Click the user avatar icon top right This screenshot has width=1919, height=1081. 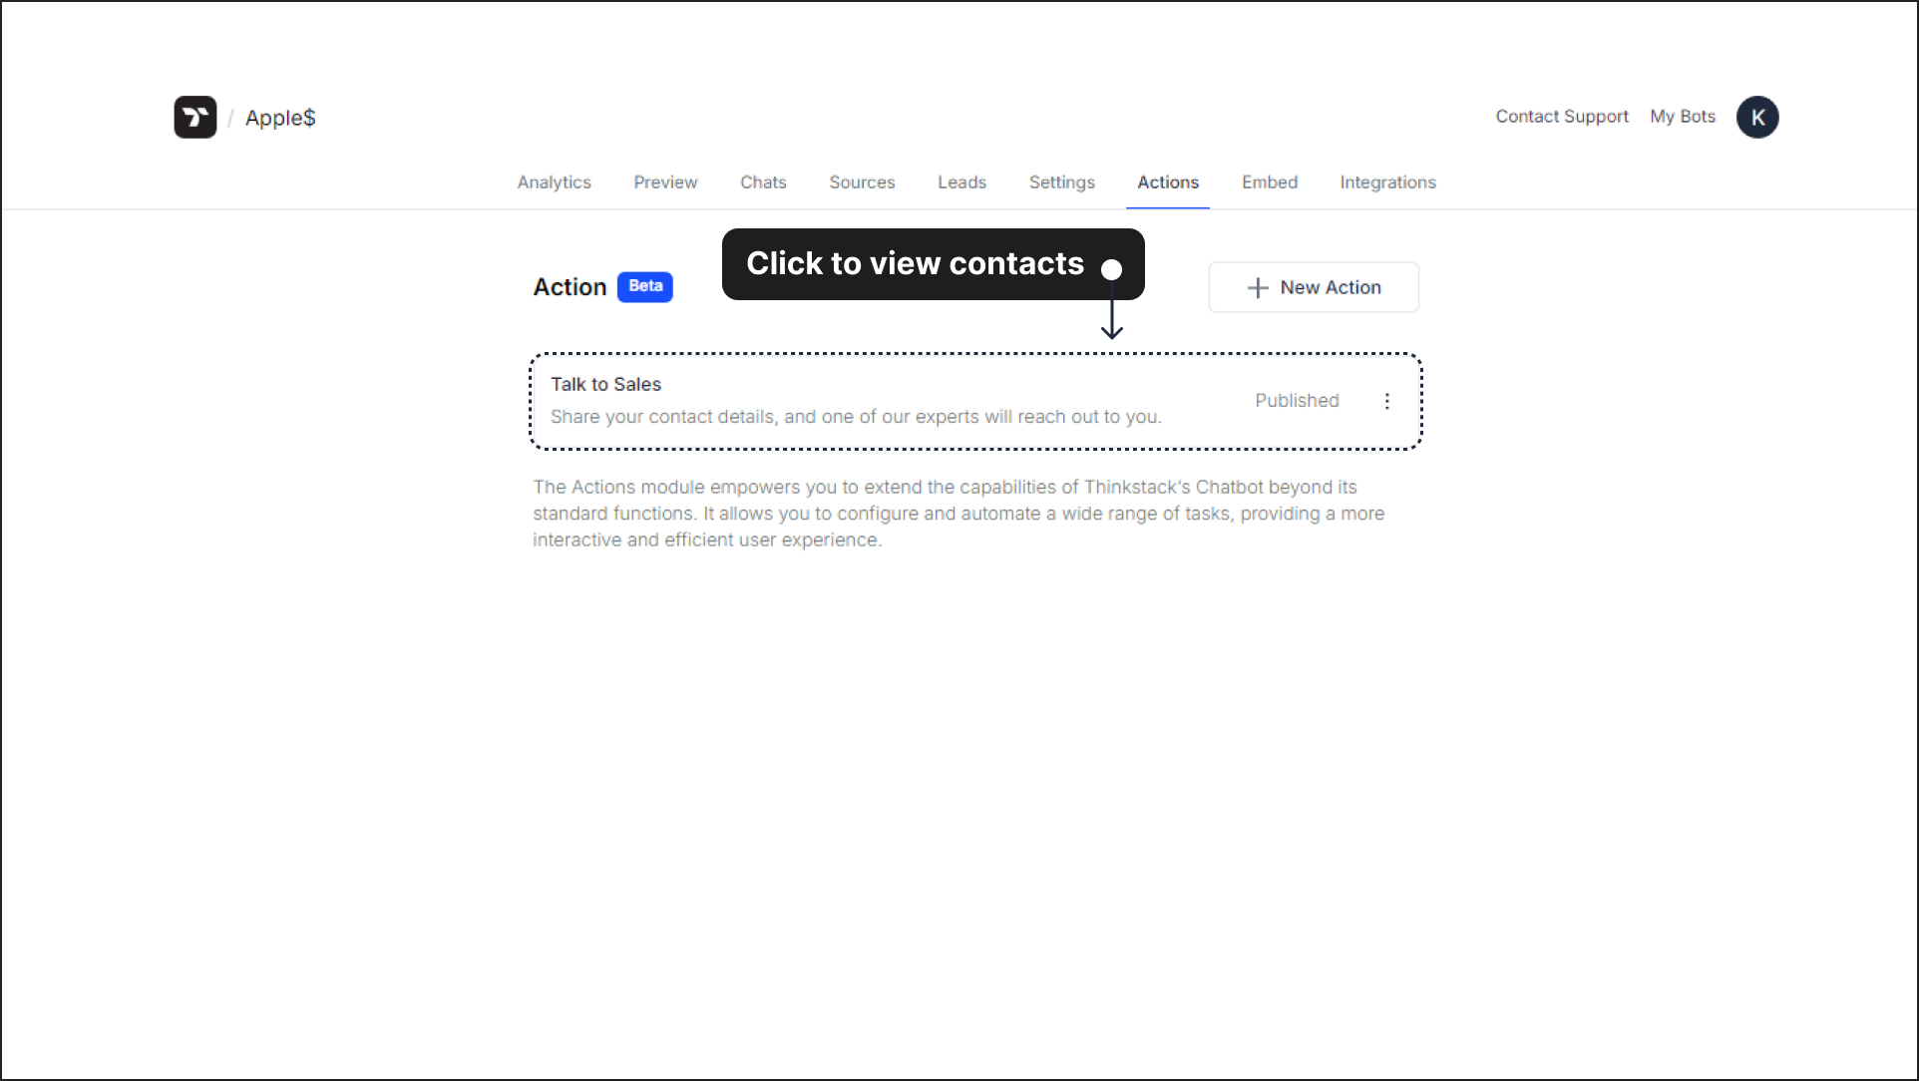(1756, 116)
